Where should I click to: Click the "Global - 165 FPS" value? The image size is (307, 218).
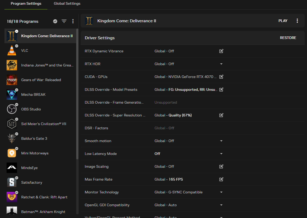click(169, 179)
